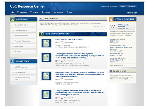Open the World COPD Day link
Screen dimensions: 147x109
[x=116, y=55]
